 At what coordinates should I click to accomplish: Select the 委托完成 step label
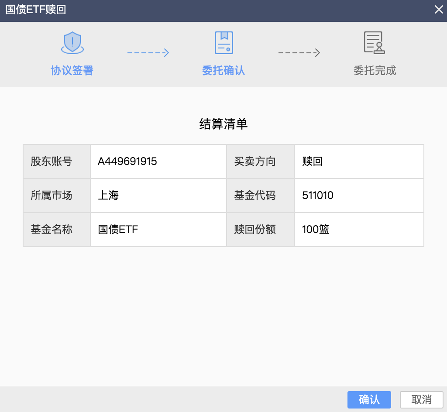click(x=375, y=71)
